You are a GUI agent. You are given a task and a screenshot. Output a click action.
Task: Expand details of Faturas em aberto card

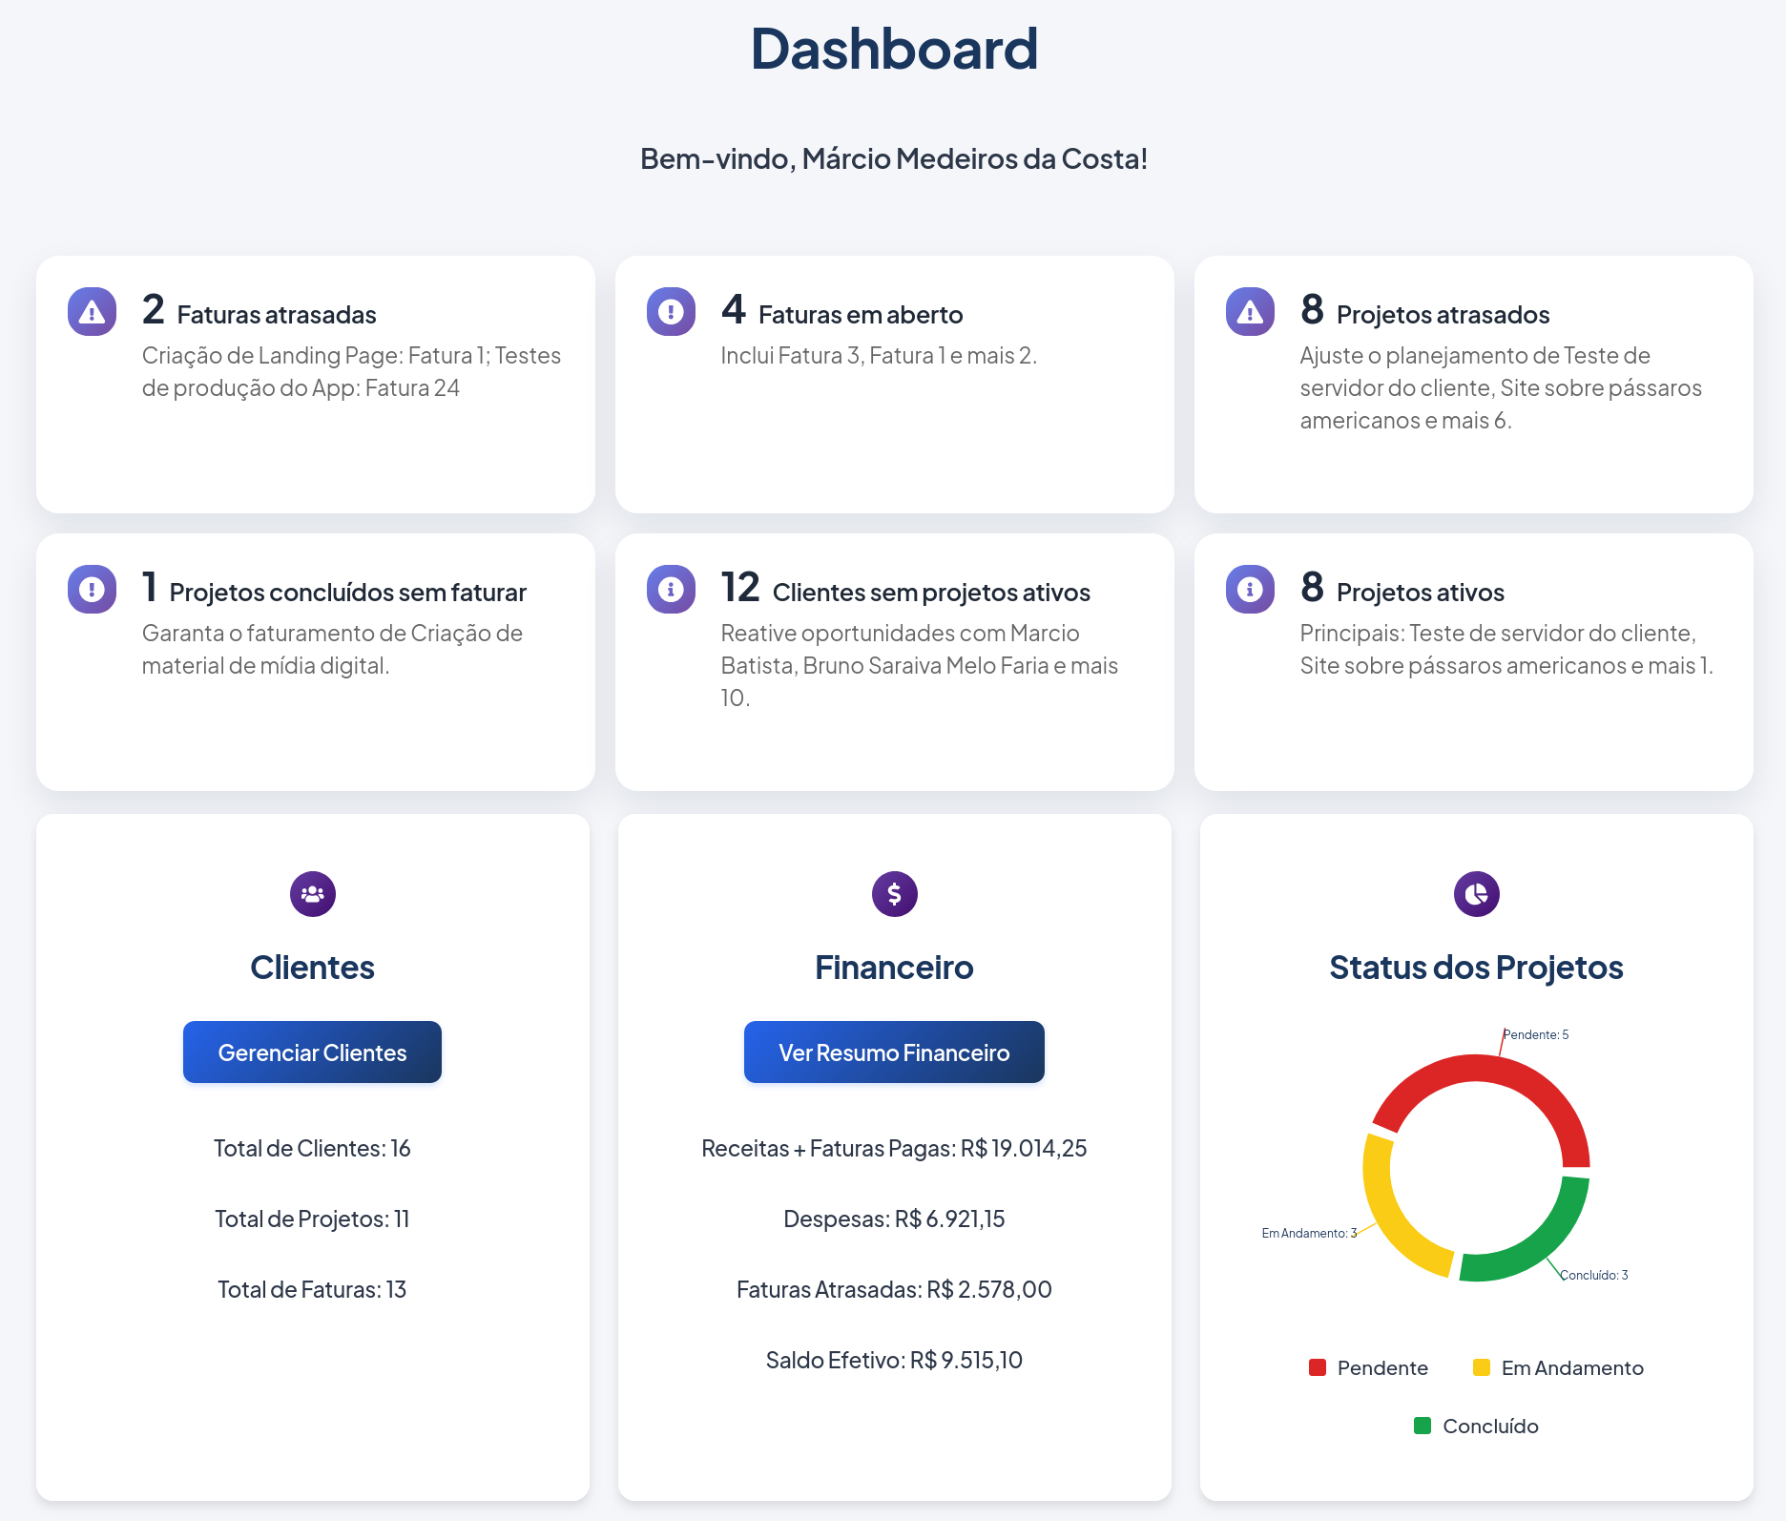[x=878, y=355]
